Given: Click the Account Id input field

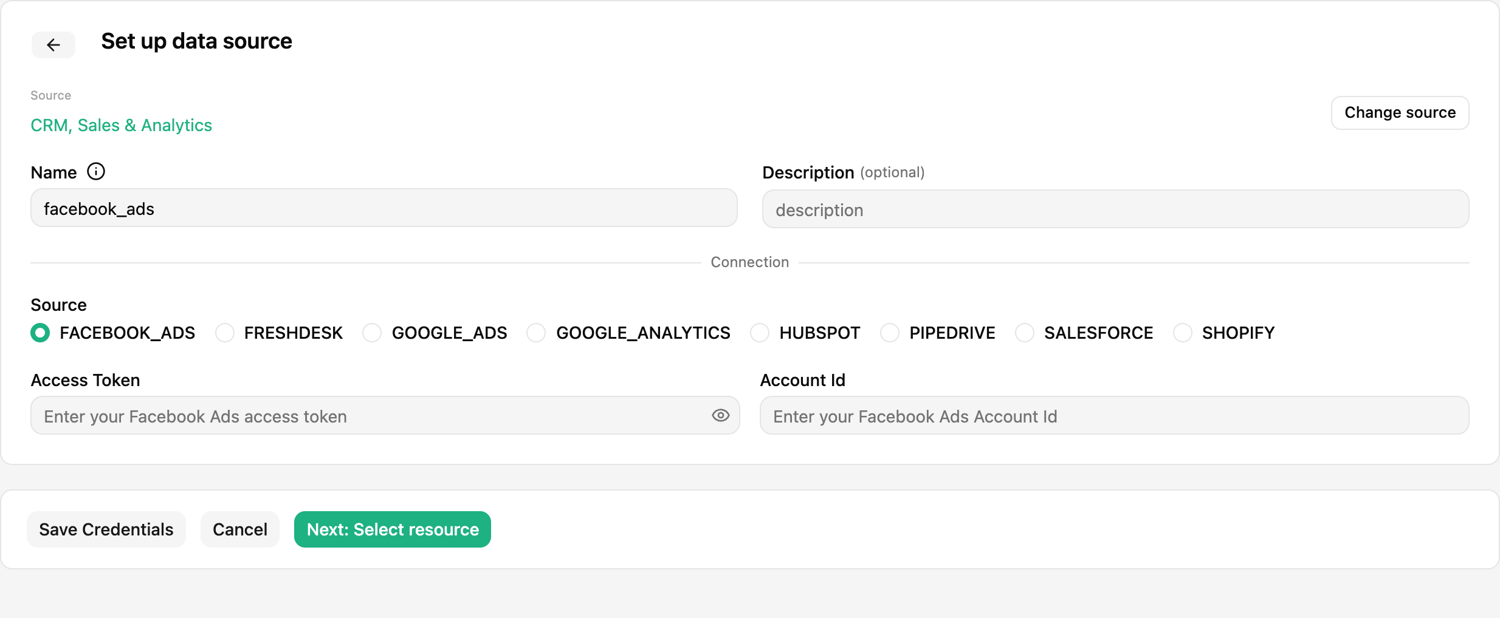Looking at the screenshot, I should (1115, 416).
